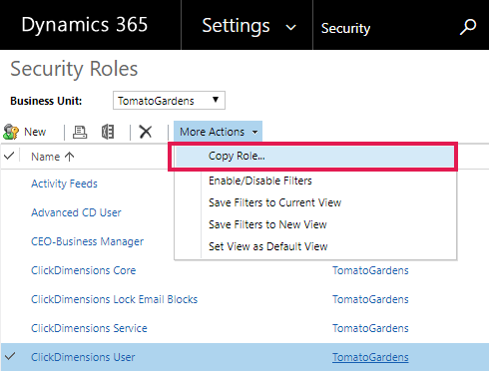Open the Activity Feeds role
The image size is (489, 371).
click(x=64, y=184)
